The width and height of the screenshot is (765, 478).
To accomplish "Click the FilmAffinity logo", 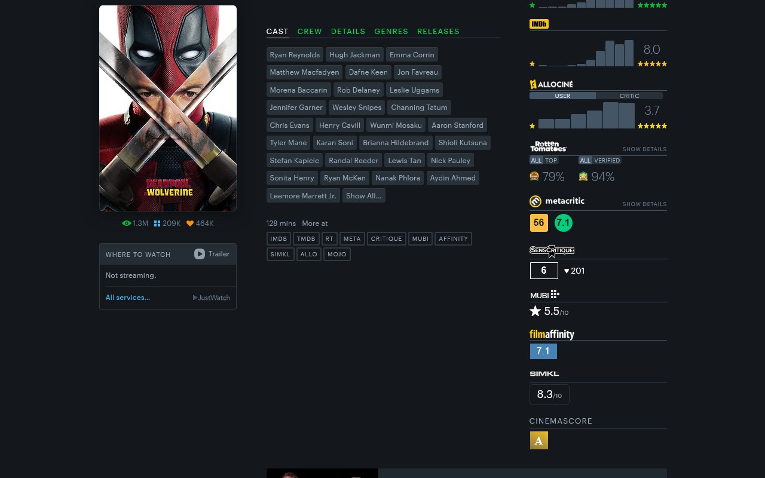I will coord(552,334).
